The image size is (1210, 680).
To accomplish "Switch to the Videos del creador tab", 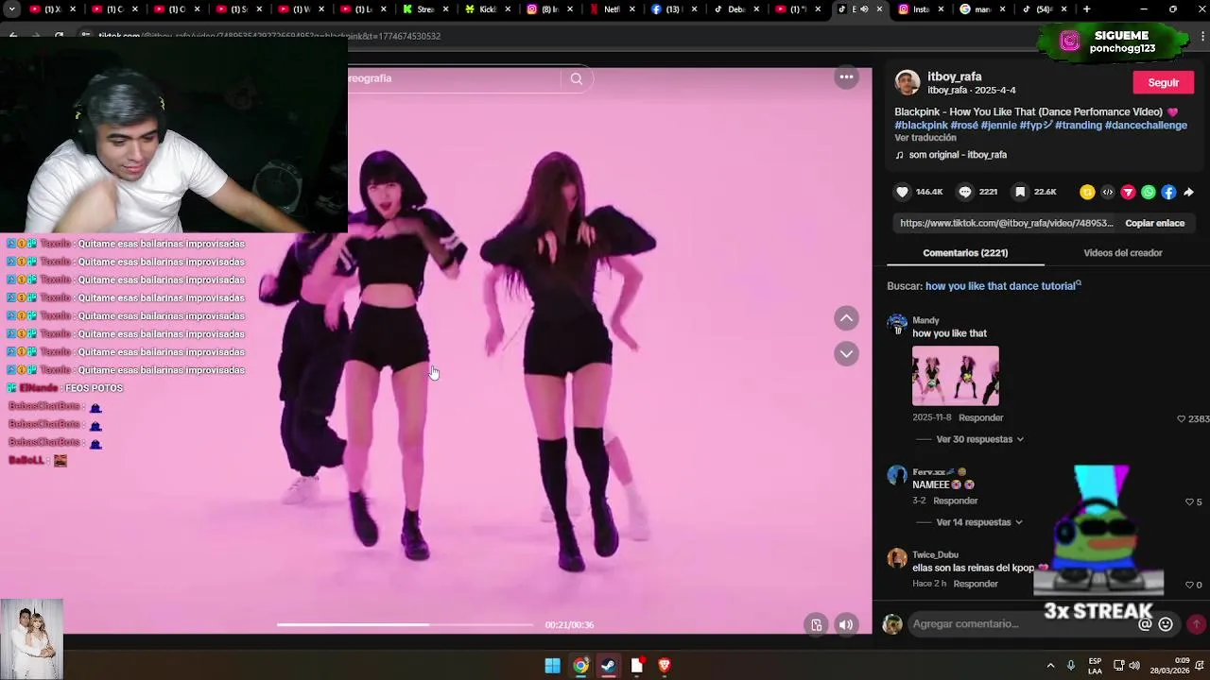I will tap(1123, 253).
